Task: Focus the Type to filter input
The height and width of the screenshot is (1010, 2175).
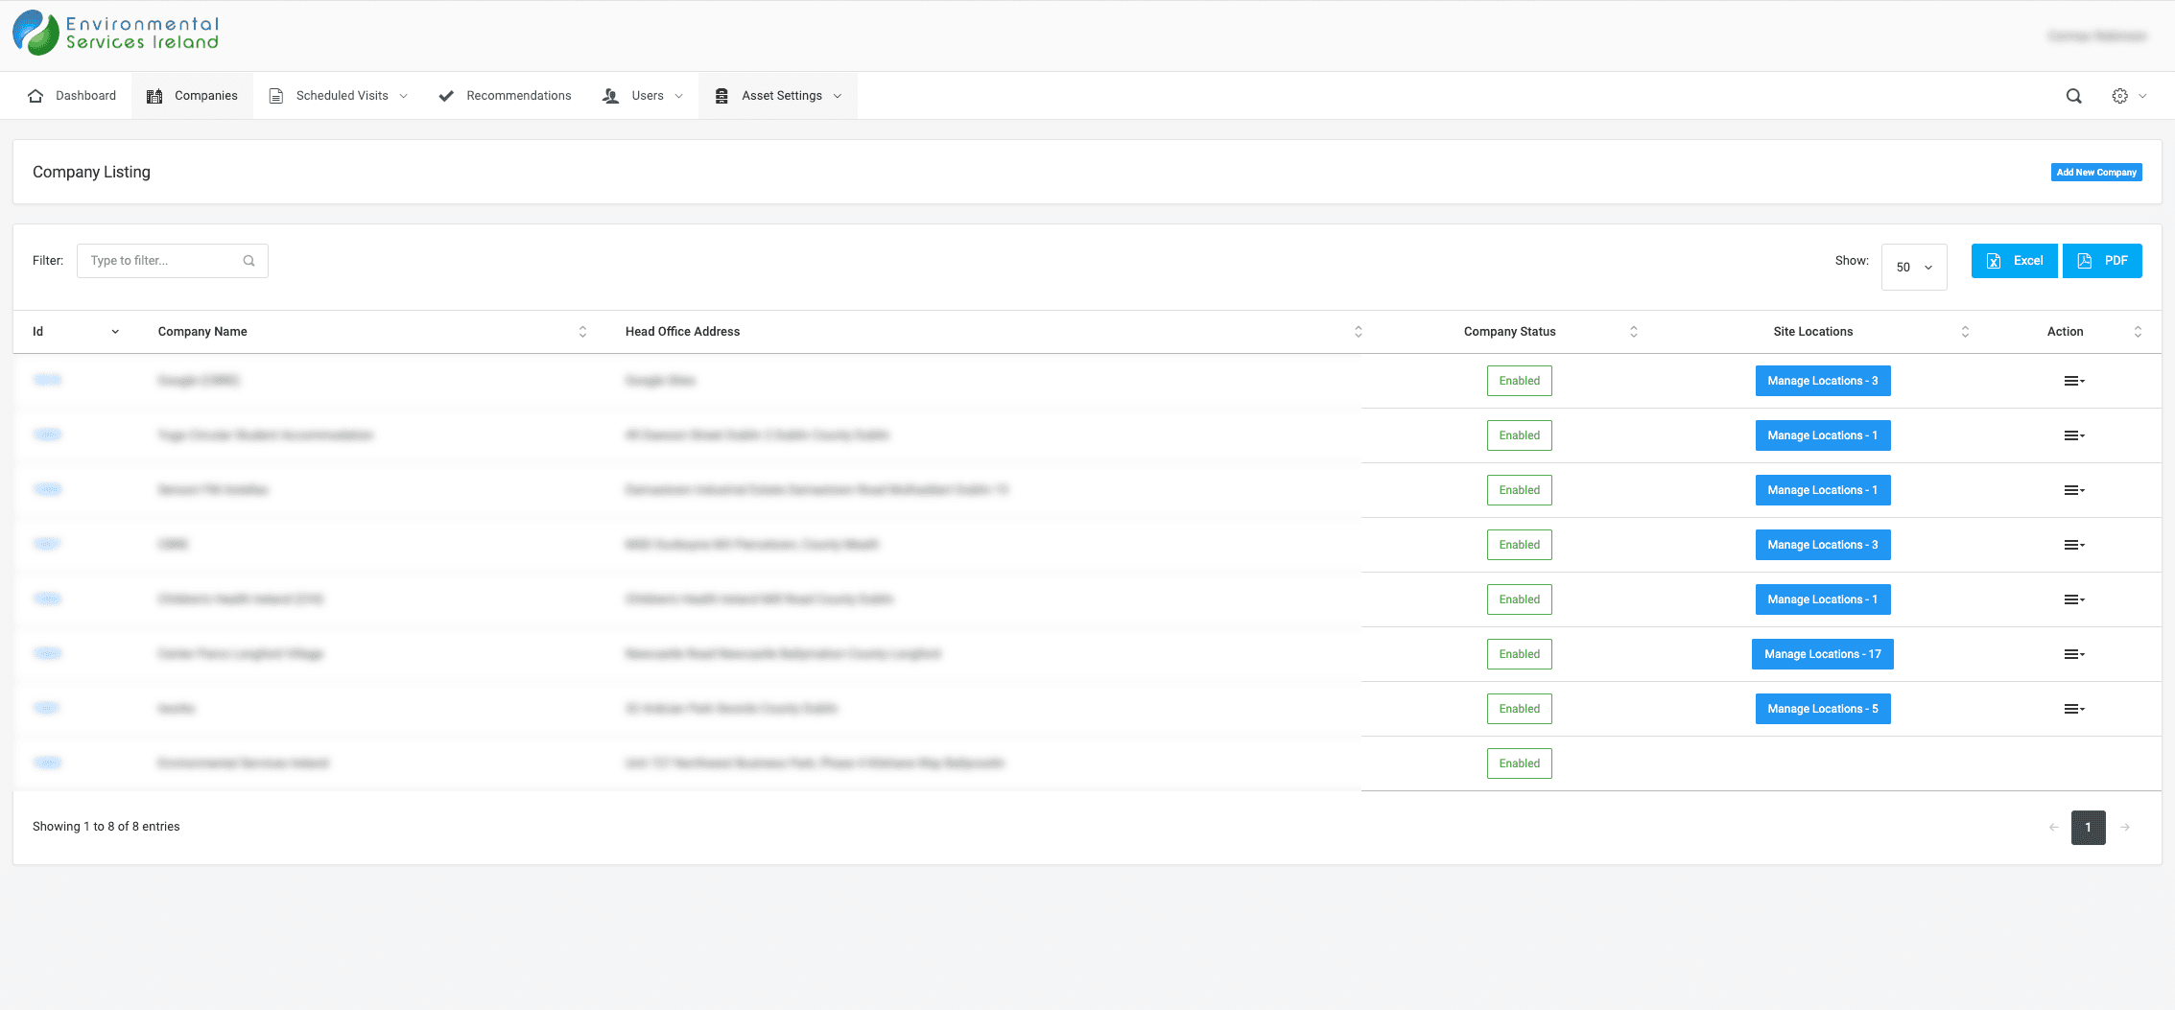Action: click(x=173, y=261)
